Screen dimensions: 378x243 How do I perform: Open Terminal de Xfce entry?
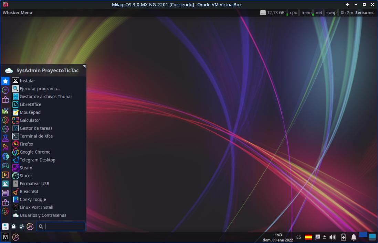pyautogui.click(x=36, y=136)
